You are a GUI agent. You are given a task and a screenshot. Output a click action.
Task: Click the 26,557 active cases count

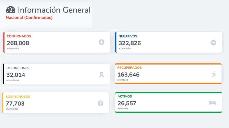[127, 103]
